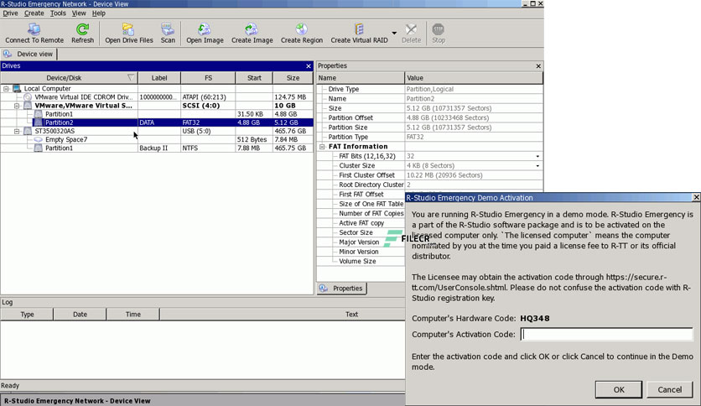This screenshot has height=406, width=701.
Task: Open the Create menu
Action: pos(34,13)
